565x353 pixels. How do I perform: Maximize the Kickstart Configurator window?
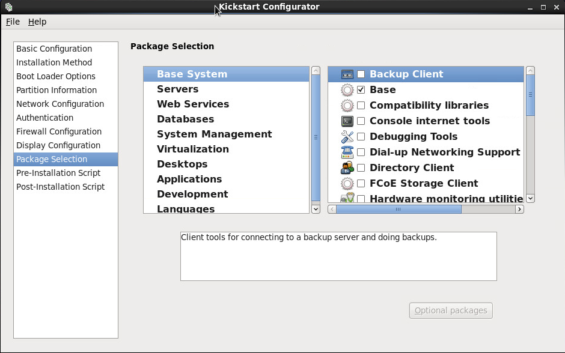pyautogui.click(x=543, y=8)
